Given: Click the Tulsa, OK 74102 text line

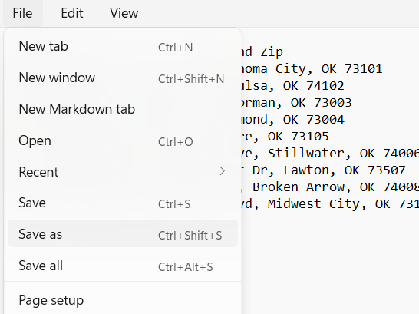Looking at the screenshot, I should click(293, 86).
